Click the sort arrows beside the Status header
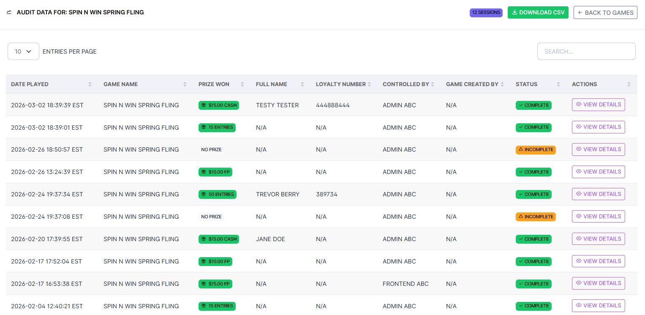Image resolution: width=645 pixels, height=315 pixels. [559, 84]
